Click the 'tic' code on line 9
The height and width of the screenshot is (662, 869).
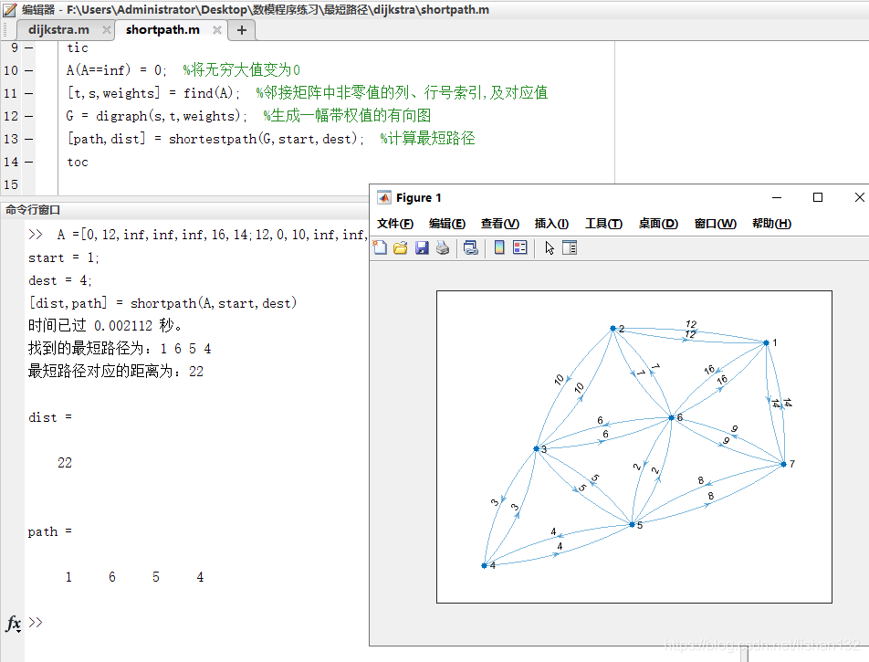tap(78, 47)
